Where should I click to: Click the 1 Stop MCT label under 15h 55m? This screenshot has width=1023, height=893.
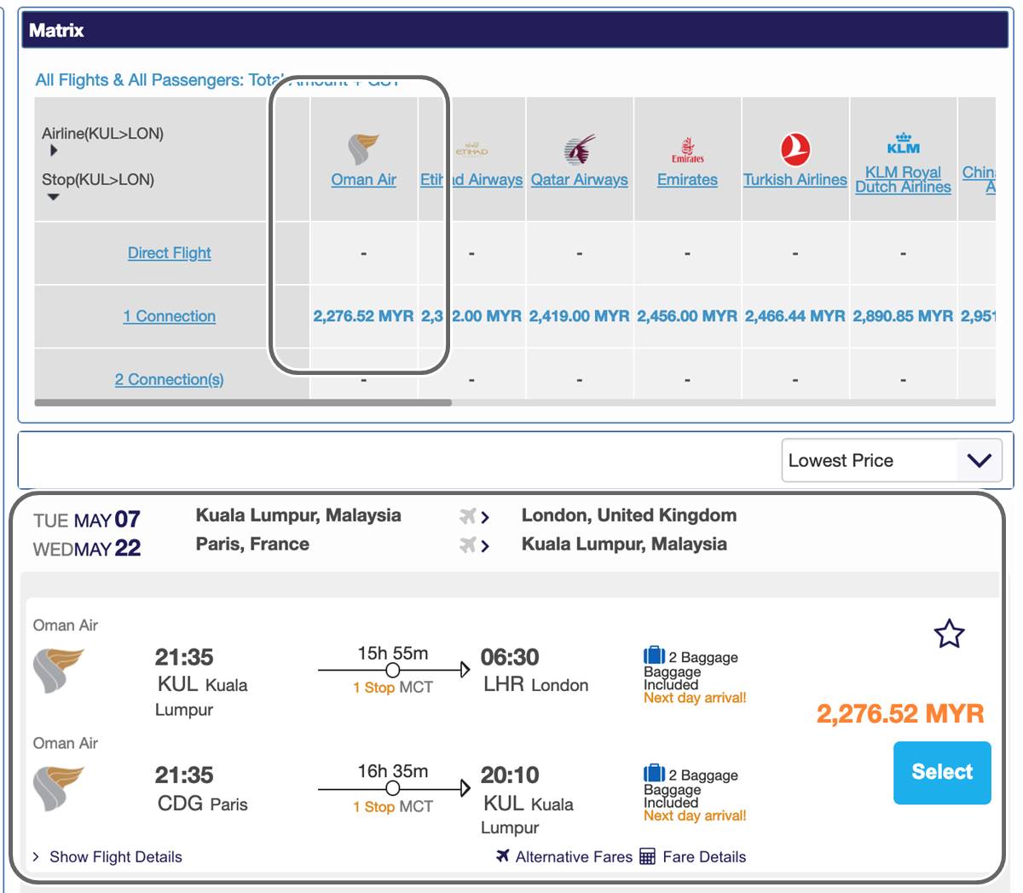(x=393, y=688)
